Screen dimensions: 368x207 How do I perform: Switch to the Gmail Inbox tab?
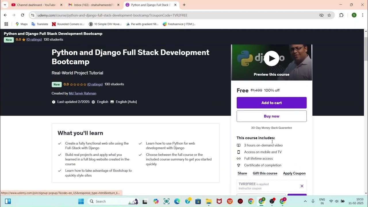tap(93, 5)
